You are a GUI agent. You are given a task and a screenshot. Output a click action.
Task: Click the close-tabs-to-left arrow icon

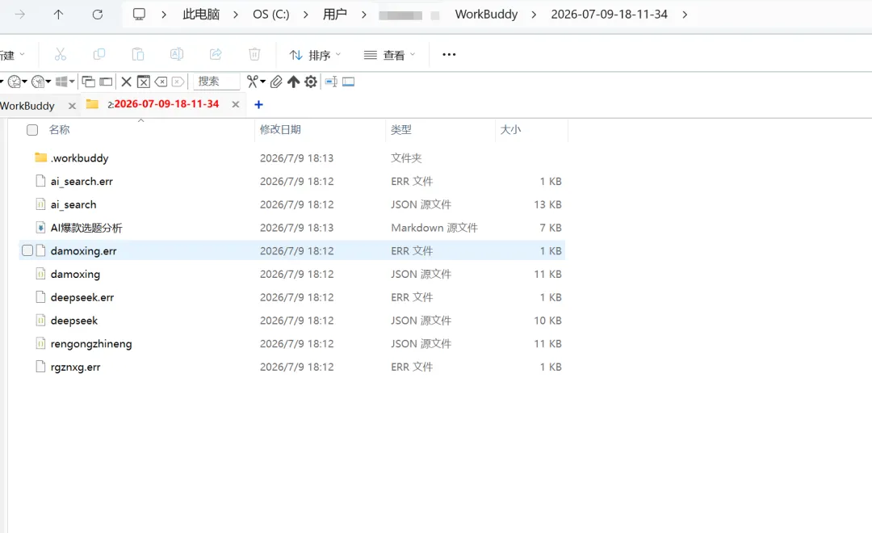[x=161, y=82]
